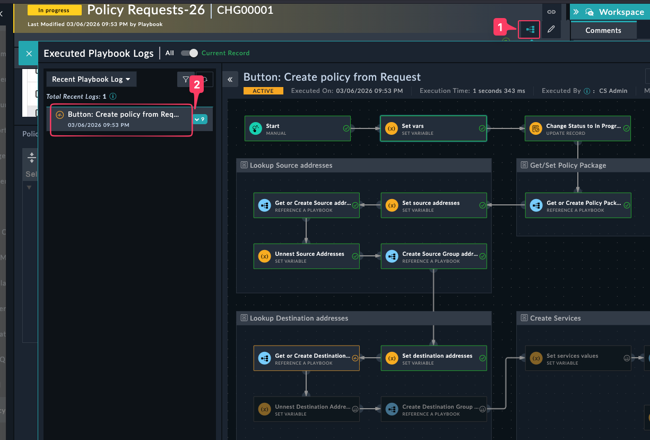Click the info icon next to Executed By
This screenshot has width=650, height=440.
tap(587, 91)
